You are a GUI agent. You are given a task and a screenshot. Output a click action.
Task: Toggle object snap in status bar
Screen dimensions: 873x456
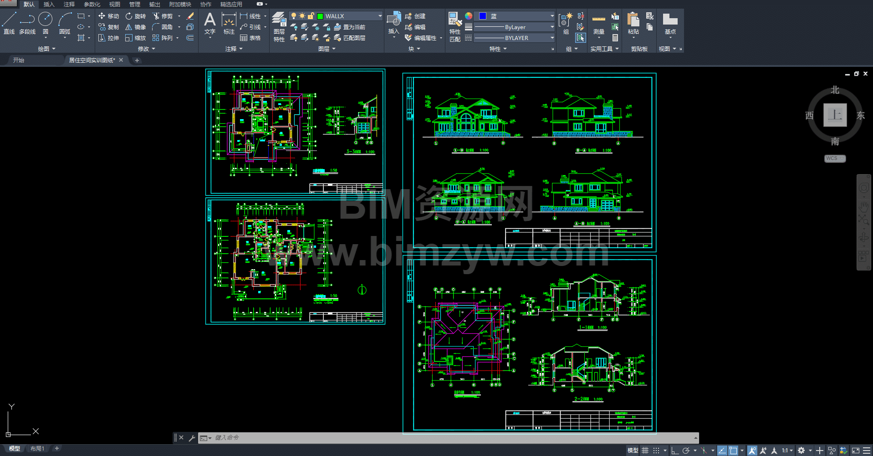click(x=733, y=451)
